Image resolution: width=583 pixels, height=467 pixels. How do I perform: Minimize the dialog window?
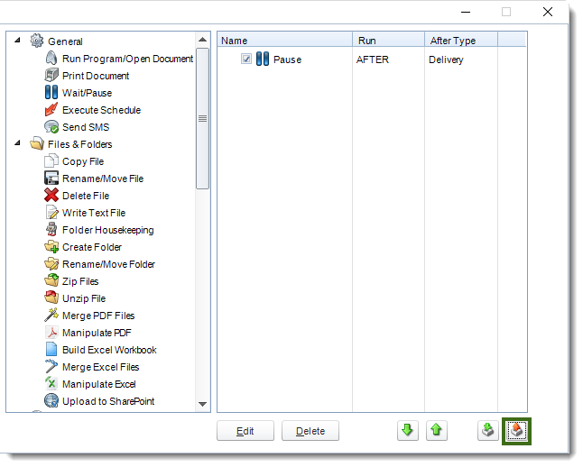[466, 12]
